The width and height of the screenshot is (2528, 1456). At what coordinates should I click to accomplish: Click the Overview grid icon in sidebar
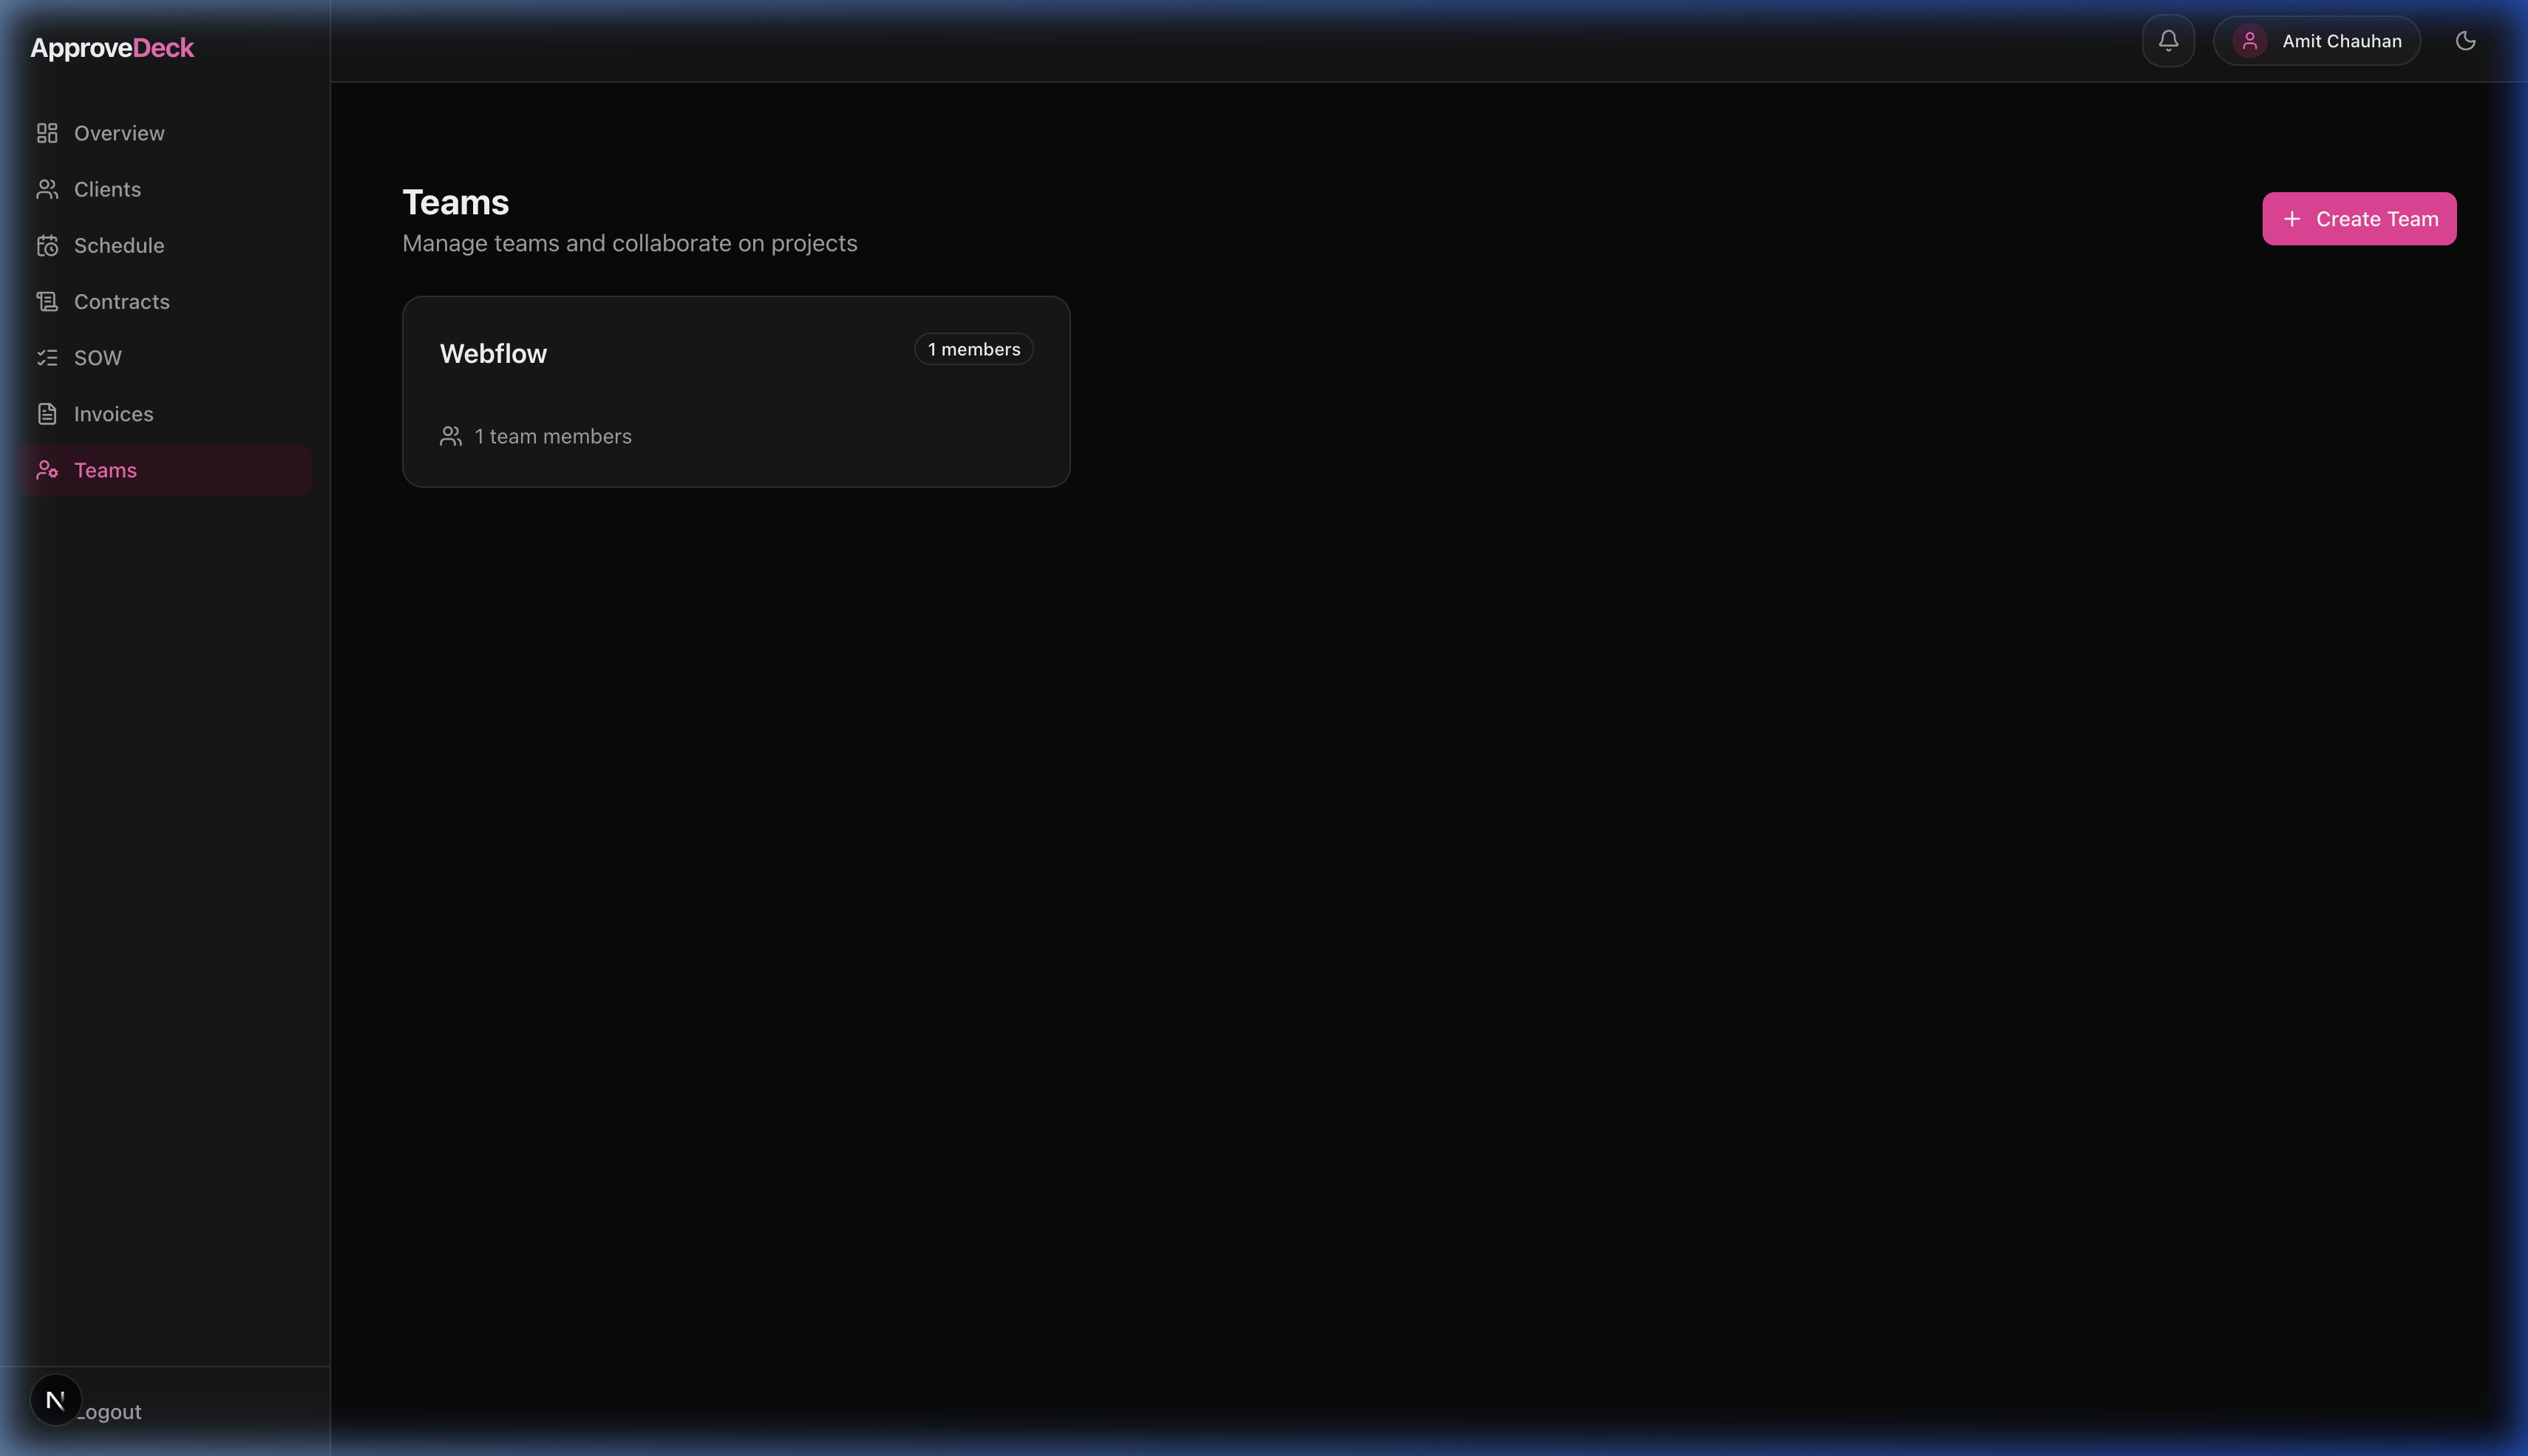pyautogui.click(x=47, y=133)
